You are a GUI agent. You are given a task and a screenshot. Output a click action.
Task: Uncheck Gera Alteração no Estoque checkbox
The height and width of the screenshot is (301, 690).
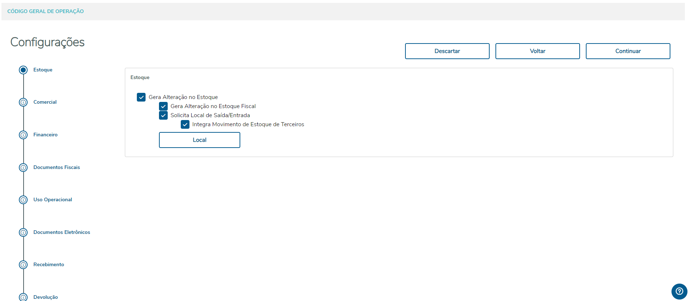[141, 97]
